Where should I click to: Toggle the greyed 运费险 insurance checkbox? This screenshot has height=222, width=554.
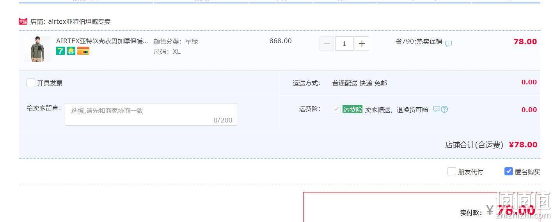(x=336, y=109)
